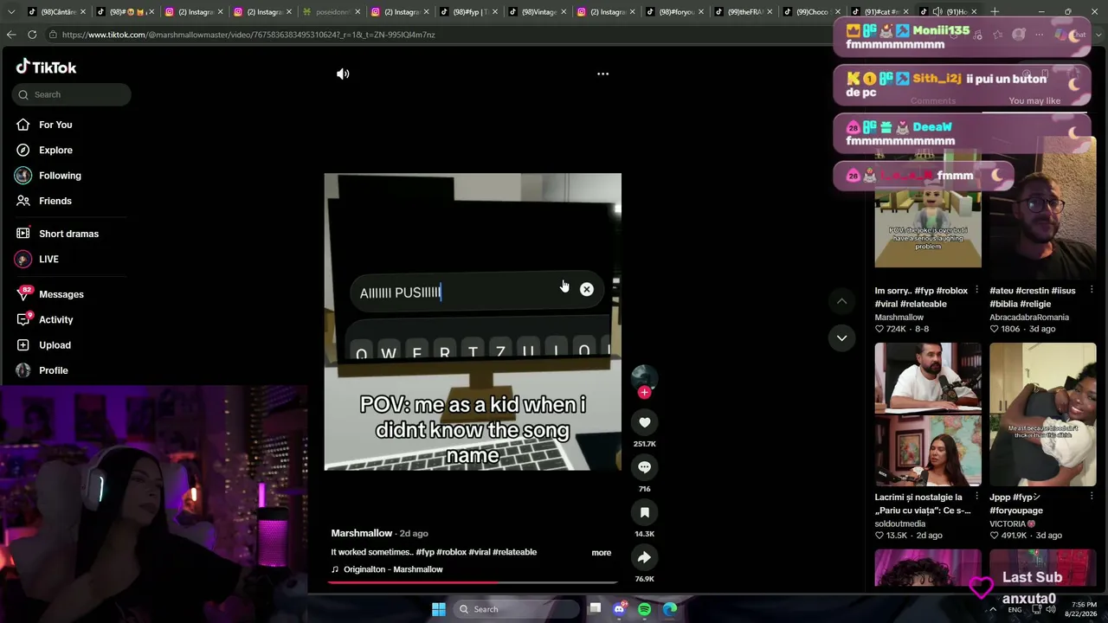This screenshot has width=1108, height=623.
Task: Open a new browser tab with the plus button
Action: 995,11
